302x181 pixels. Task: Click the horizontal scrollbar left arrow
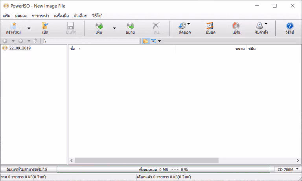pyautogui.click(x=72, y=161)
